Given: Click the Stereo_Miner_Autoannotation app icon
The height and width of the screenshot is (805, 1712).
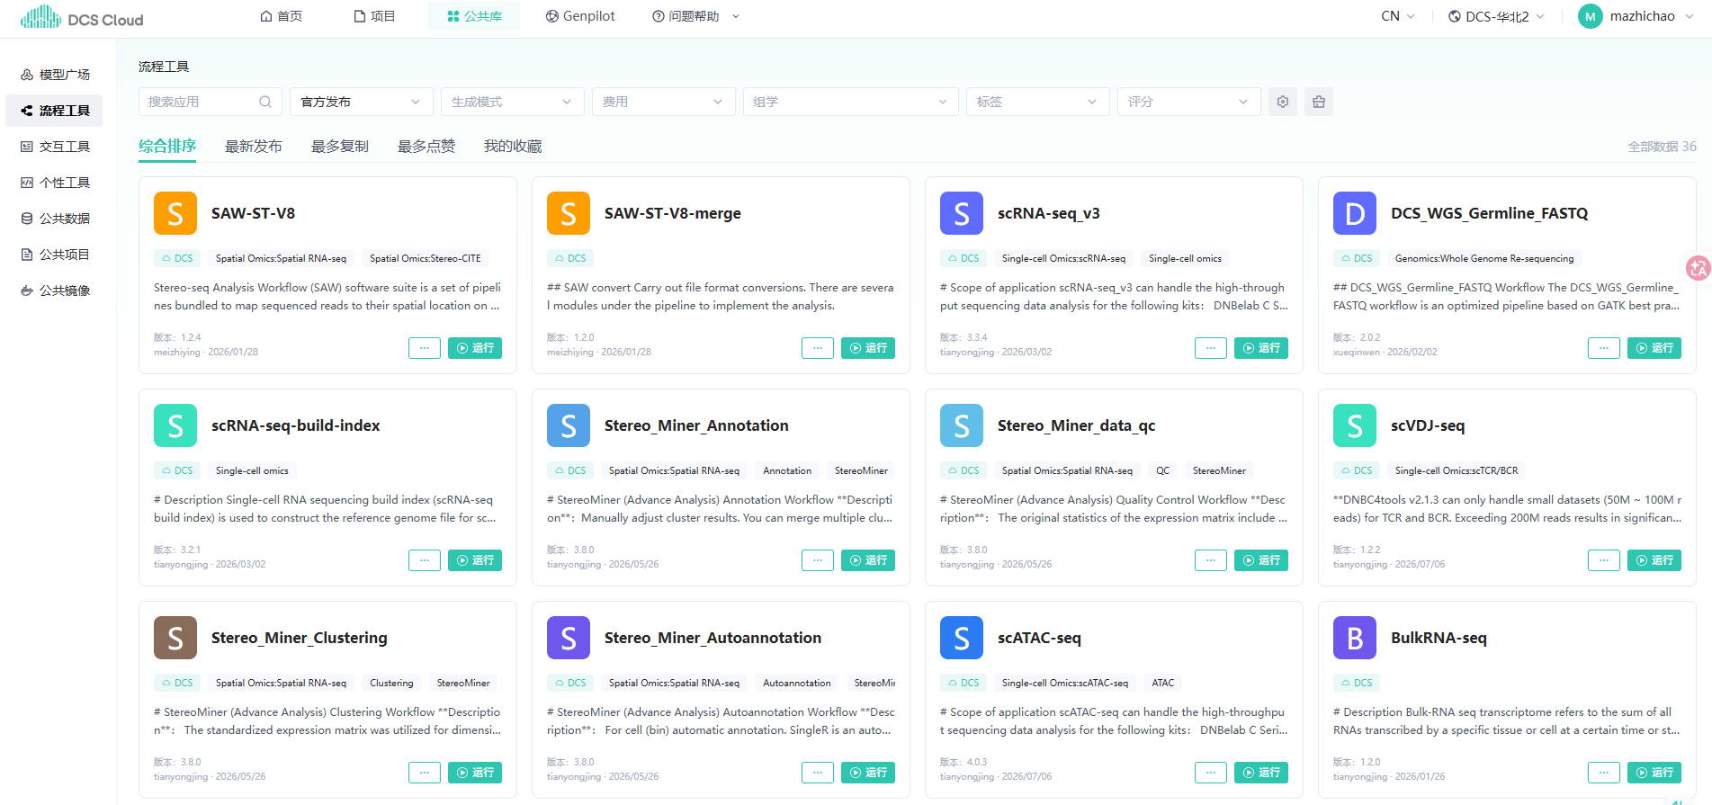Looking at the screenshot, I should pos(569,638).
